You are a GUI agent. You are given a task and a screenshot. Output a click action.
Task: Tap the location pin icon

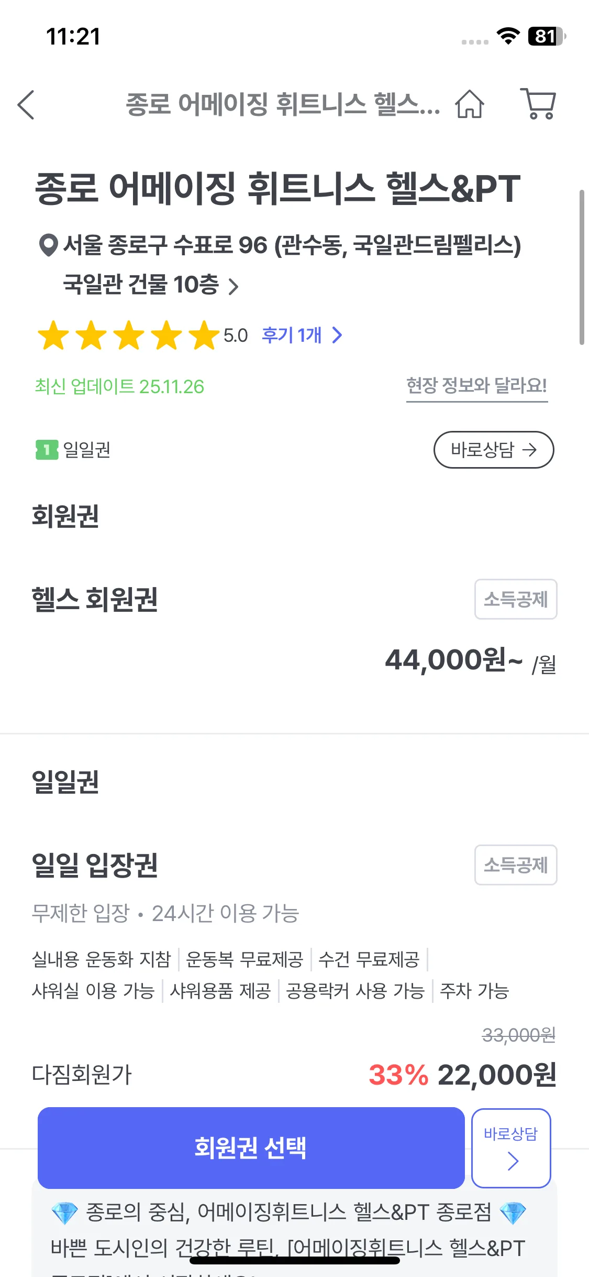point(48,245)
